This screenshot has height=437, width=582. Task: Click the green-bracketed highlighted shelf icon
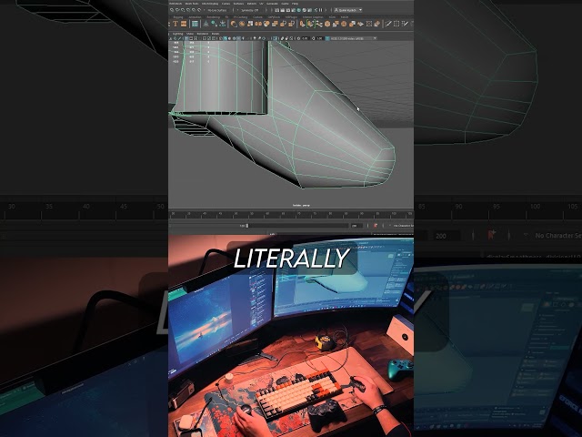pyautogui.click(x=311, y=24)
